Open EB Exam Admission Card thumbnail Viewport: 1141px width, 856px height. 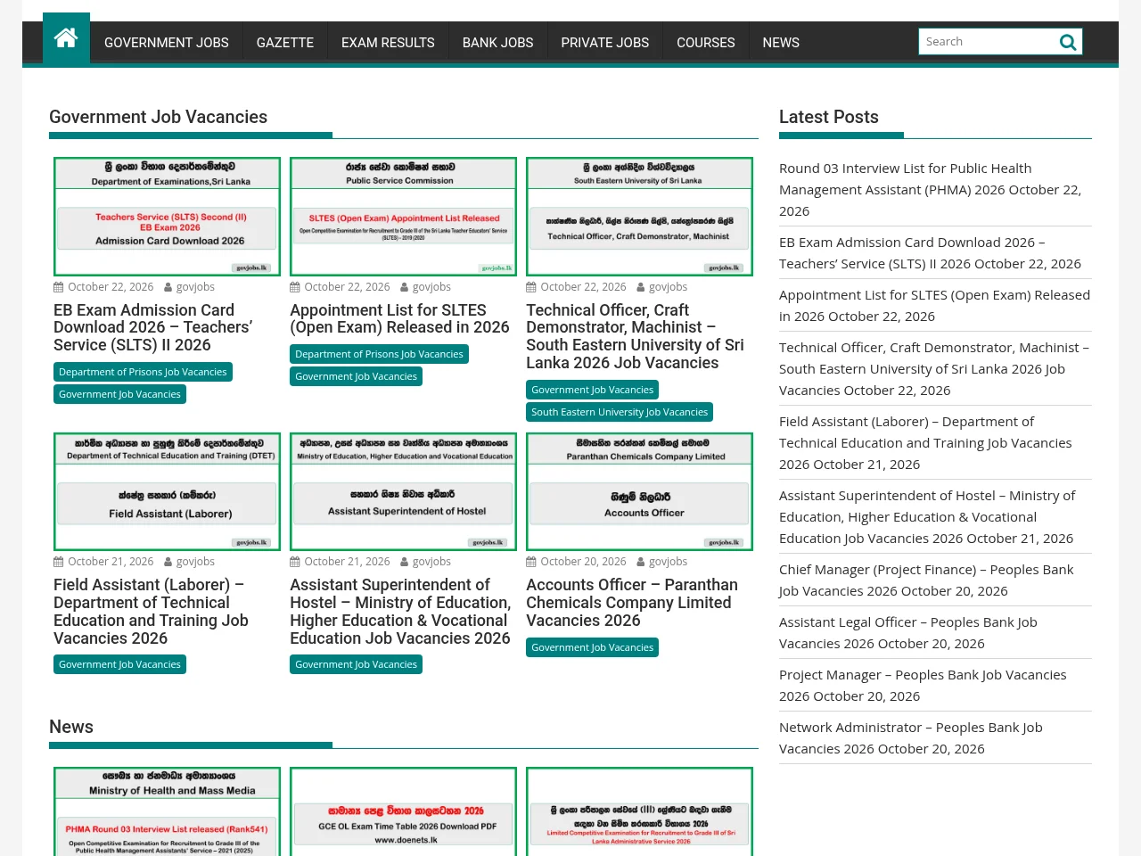[167, 217]
